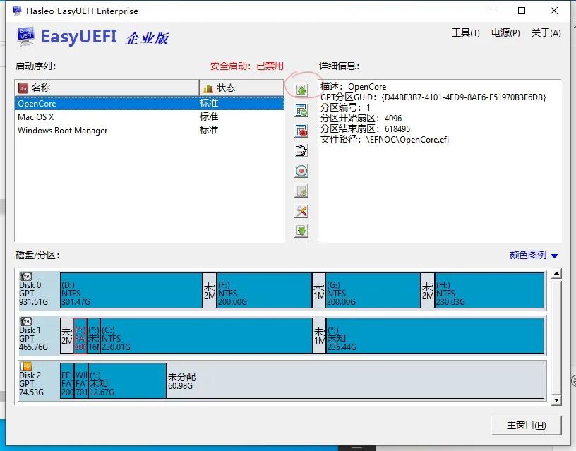The width and height of the screenshot is (576, 451).
Task: Select the Mac OS X boot entry
Action: pyautogui.click(x=85, y=117)
